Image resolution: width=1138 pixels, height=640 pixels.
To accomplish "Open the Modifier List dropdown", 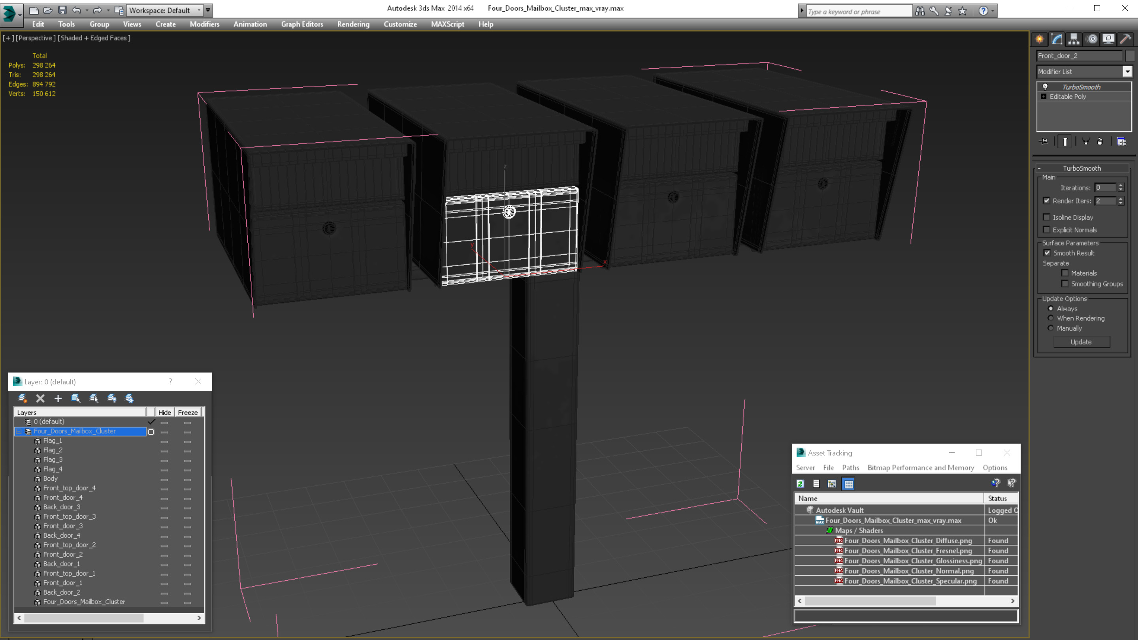I will (x=1127, y=72).
